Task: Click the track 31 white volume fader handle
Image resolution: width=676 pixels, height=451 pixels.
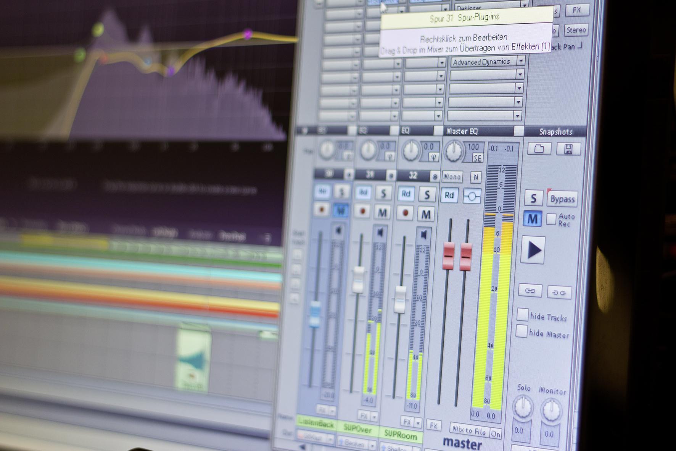Action: click(x=359, y=280)
